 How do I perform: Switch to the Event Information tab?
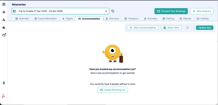pos(46,18)
